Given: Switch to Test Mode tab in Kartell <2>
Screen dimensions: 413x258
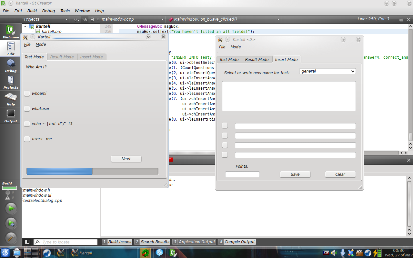Looking at the screenshot, I should [x=229, y=60].
